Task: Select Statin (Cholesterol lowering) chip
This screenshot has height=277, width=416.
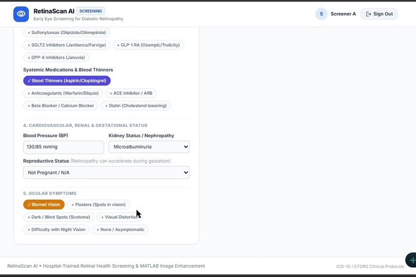Action: [136, 106]
